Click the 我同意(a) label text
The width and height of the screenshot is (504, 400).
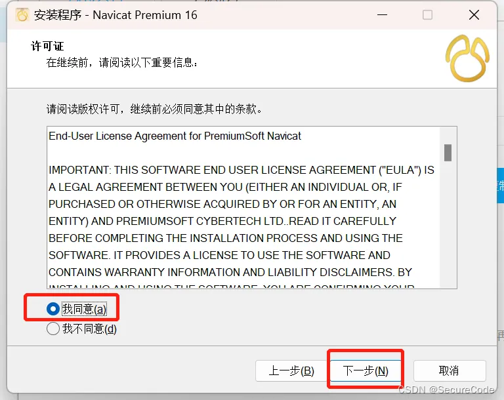coord(84,309)
